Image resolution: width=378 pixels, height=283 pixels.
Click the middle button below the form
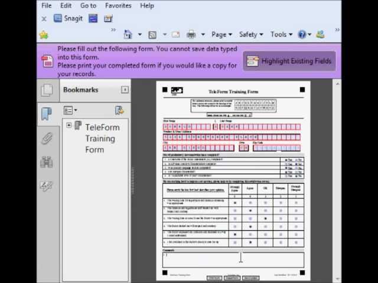(232, 278)
